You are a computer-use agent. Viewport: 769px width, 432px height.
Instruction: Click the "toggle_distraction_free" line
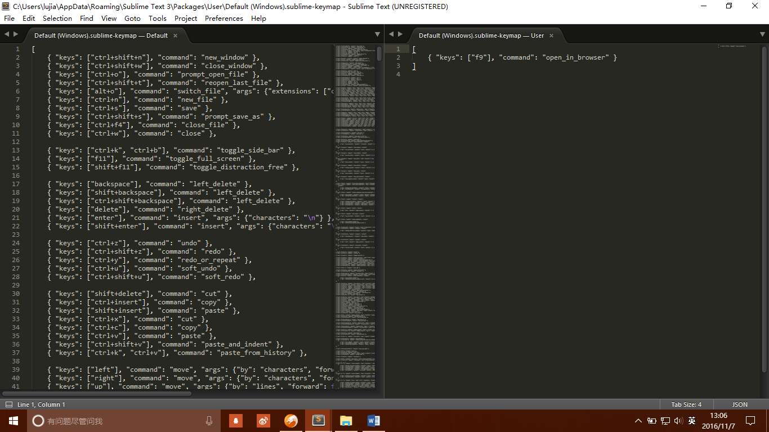[x=173, y=167]
